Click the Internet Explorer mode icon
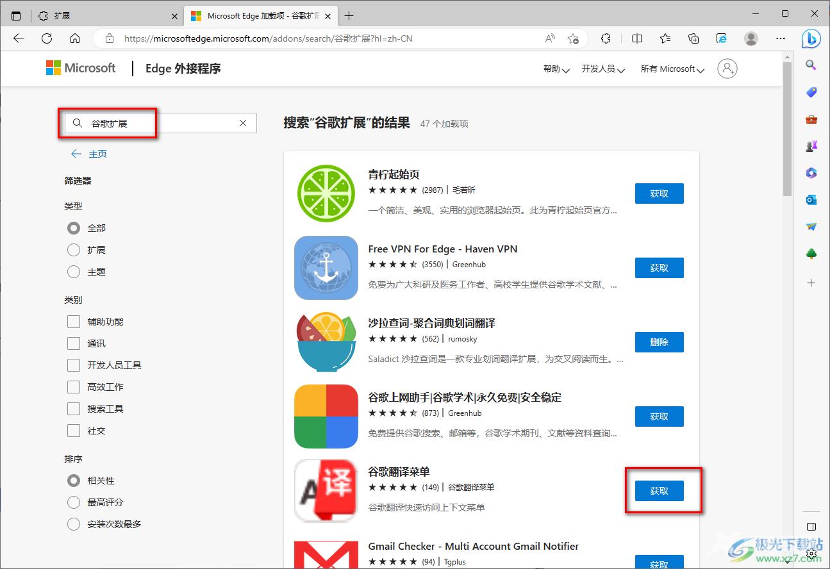 click(x=722, y=38)
